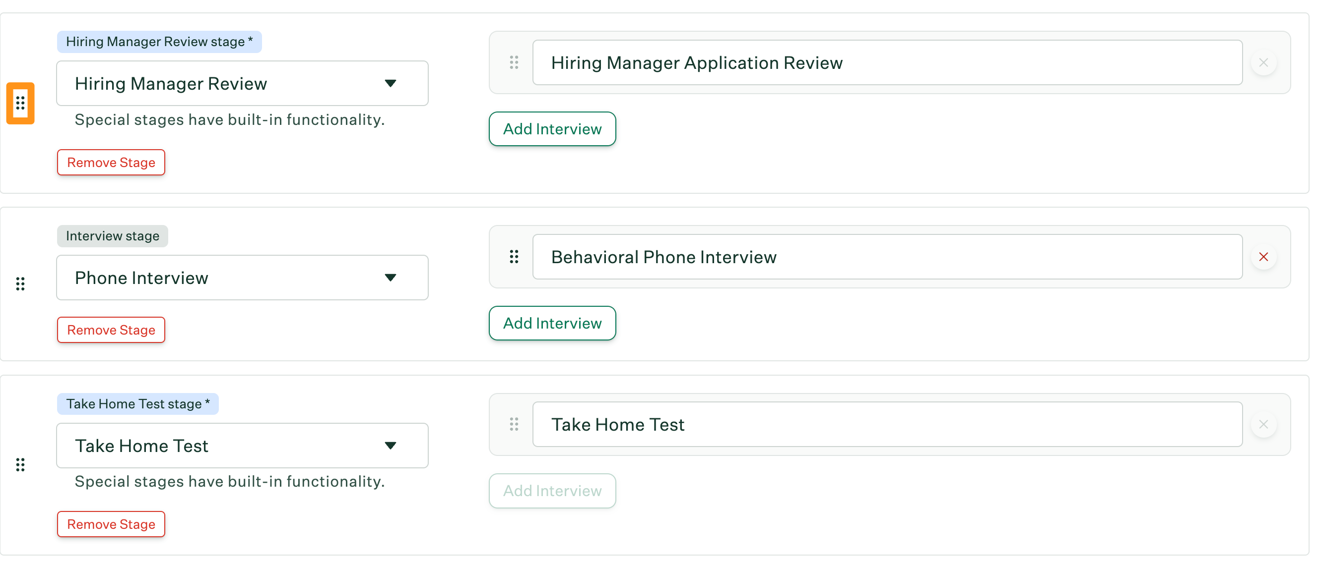The width and height of the screenshot is (1319, 564).
Task: Open the Hiring Manager Review stage dropdown
Action: [242, 83]
